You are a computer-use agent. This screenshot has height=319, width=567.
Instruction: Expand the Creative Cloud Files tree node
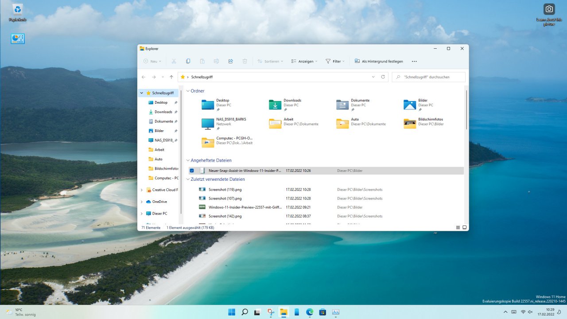[142, 190]
